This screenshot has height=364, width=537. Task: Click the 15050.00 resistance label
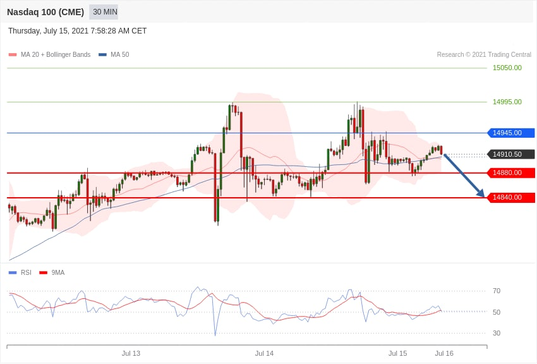pyautogui.click(x=507, y=68)
